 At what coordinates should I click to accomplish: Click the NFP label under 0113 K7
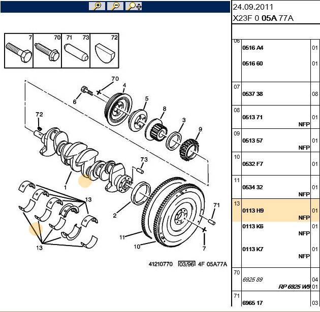(x=304, y=256)
